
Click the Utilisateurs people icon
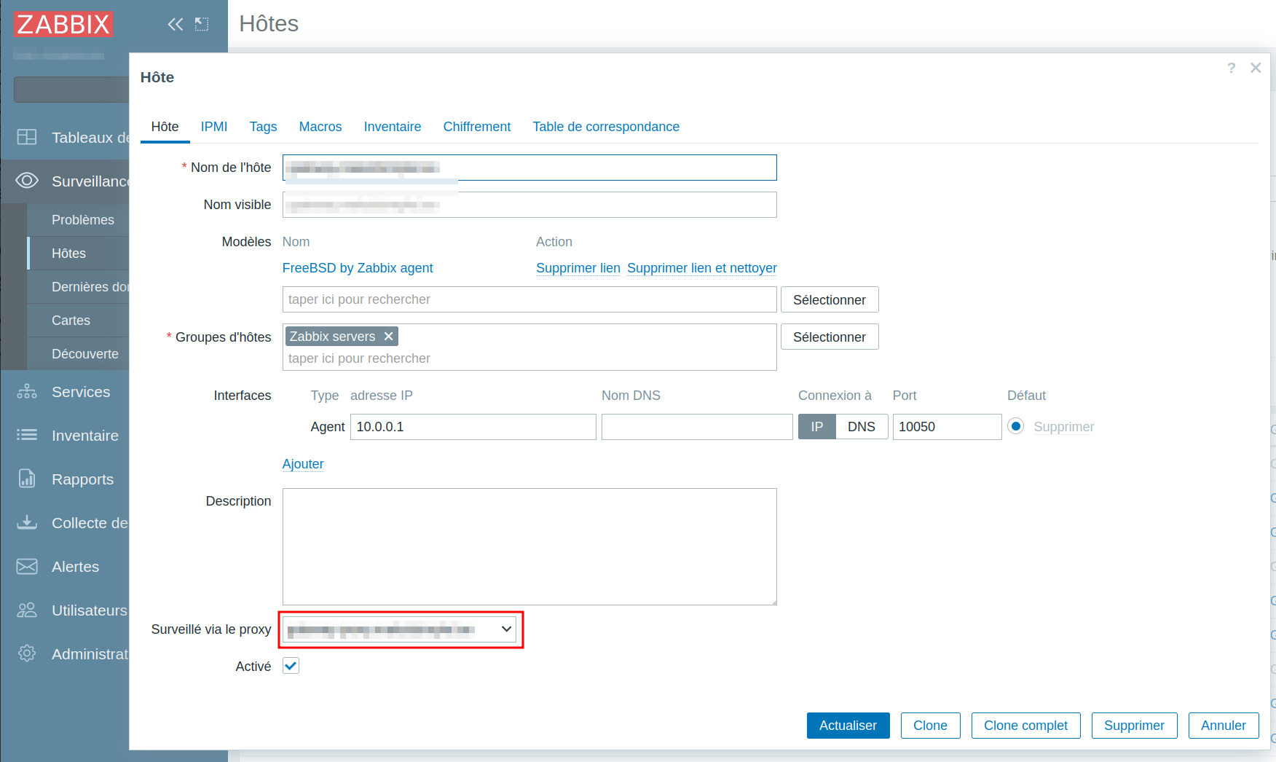coord(27,610)
